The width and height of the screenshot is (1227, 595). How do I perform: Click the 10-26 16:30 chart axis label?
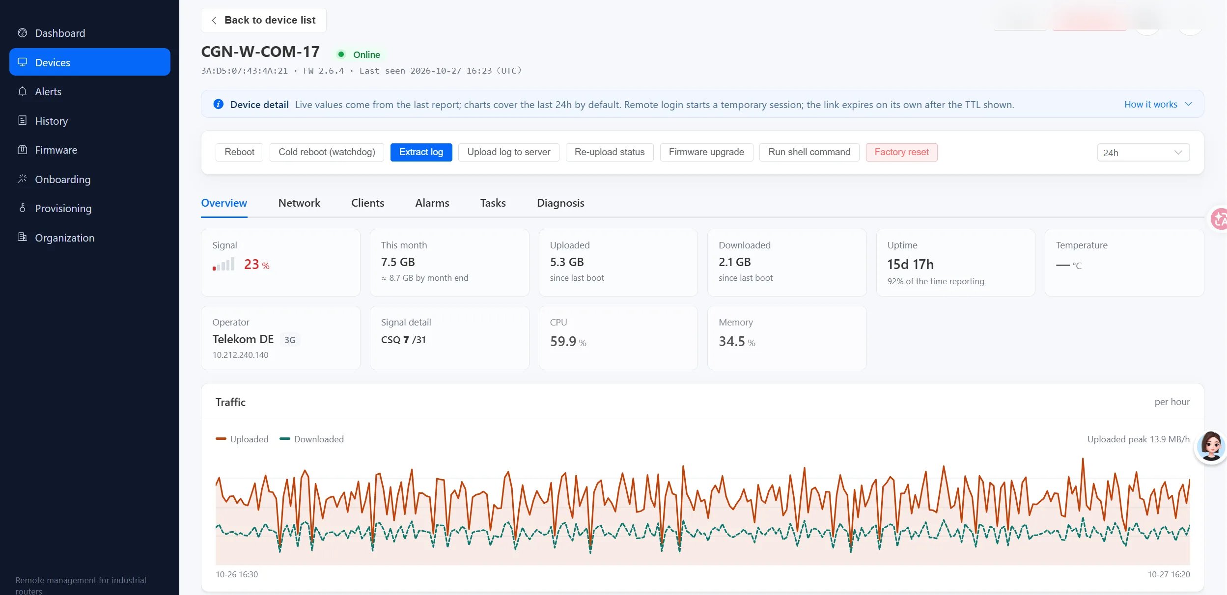point(237,574)
